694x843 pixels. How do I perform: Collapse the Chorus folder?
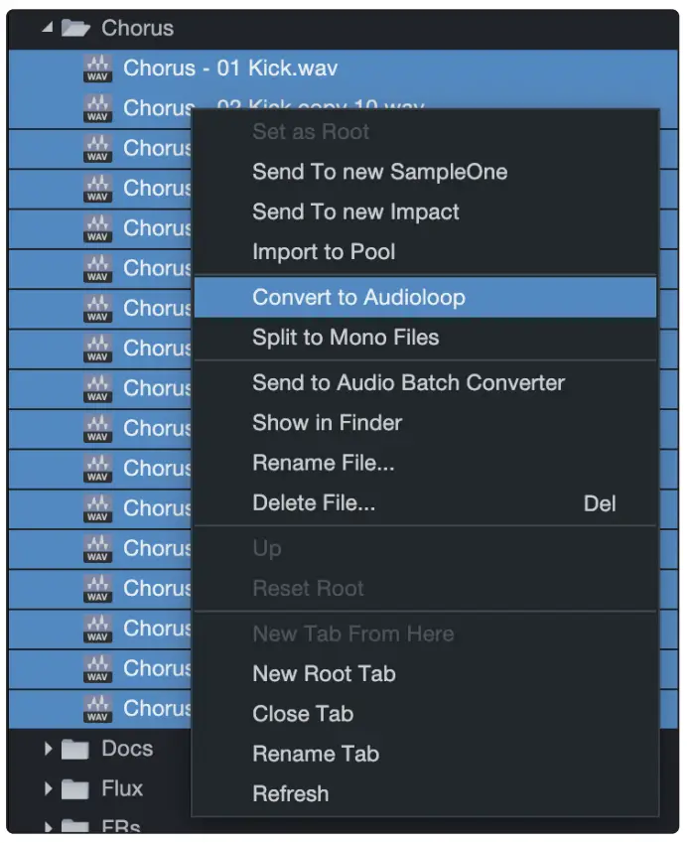pos(47,29)
